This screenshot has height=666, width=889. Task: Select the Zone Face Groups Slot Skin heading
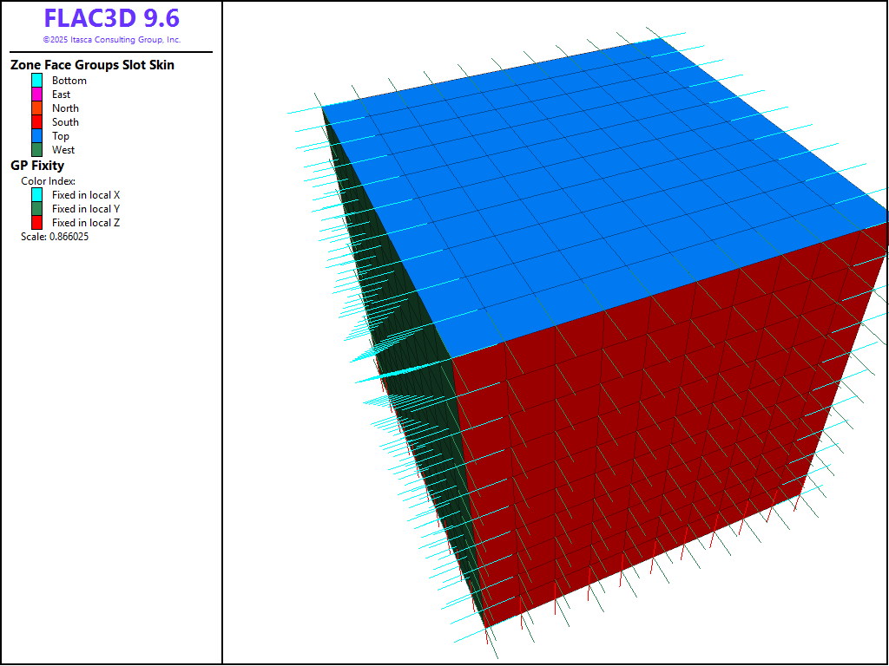tap(92, 65)
